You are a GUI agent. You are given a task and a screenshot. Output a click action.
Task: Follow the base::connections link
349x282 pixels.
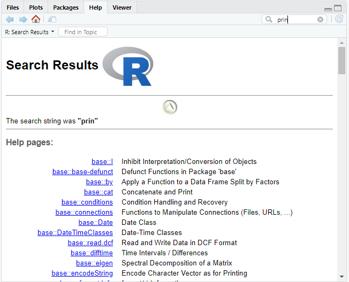point(84,213)
